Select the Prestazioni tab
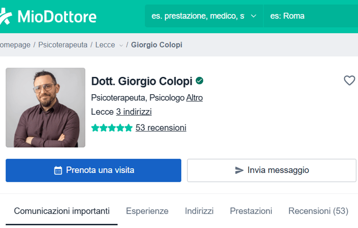358x228 pixels. tap(251, 211)
